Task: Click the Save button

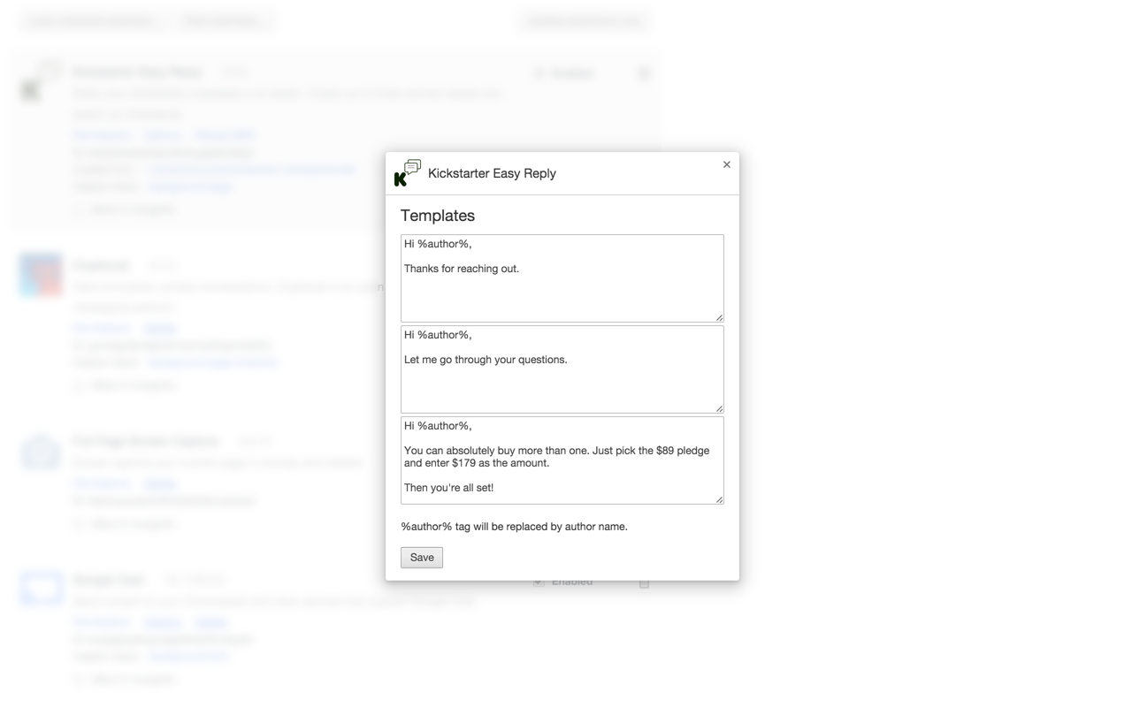Action: point(422,558)
